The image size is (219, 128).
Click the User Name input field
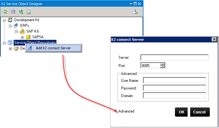point(174,80)
